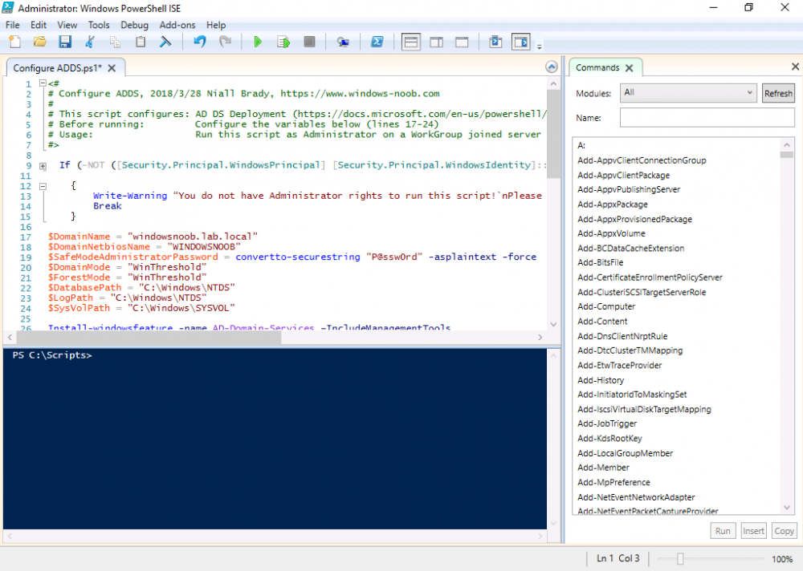Open the Modules dropdown

[688, 92]
